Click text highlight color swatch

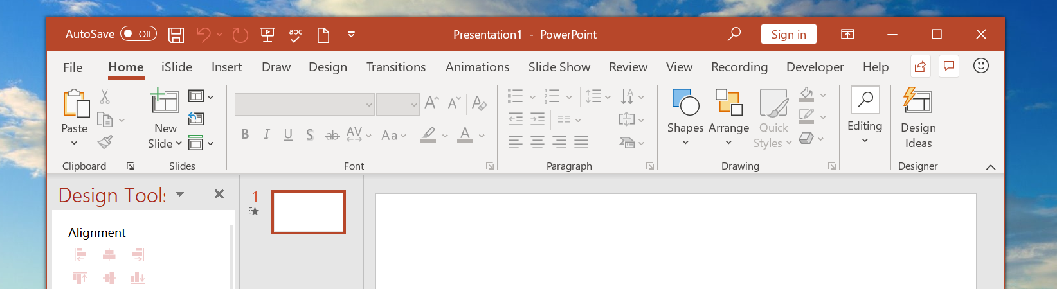point(428,135)
